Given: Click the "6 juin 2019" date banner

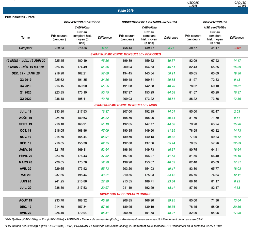Looking at the screenshot, I should [125, 11].
